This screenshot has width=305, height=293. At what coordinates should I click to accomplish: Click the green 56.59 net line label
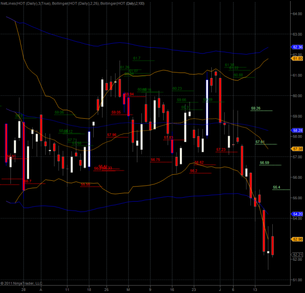(x=264, y=163)
